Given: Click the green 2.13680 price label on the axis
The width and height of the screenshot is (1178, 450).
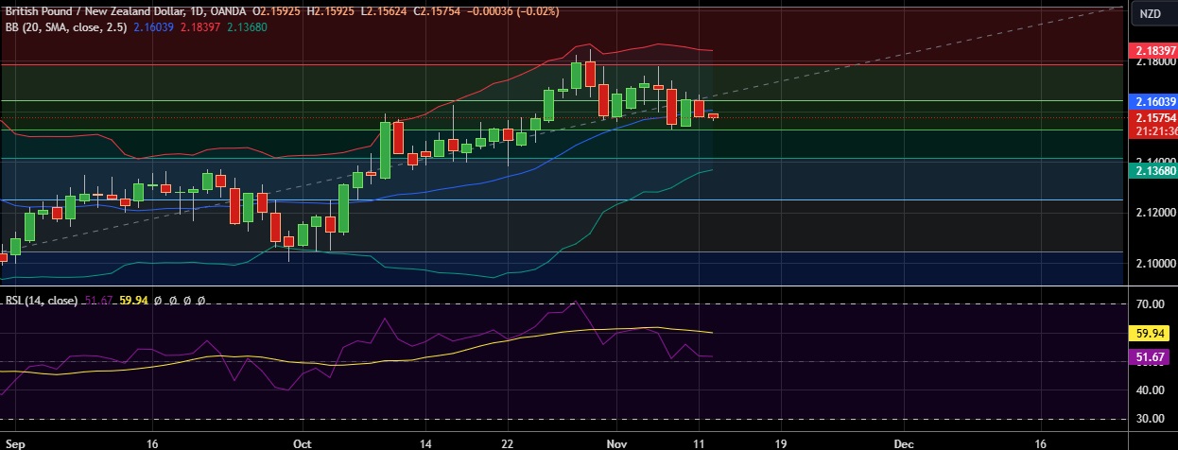Looking at the screenshot, I should click(1153, 171).
